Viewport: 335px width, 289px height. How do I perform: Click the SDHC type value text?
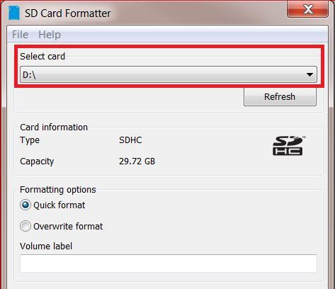tap(130, 140)
